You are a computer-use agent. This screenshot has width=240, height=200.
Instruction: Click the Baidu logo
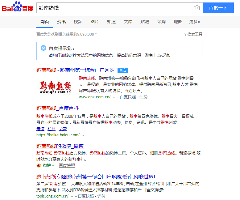point(18,6)
